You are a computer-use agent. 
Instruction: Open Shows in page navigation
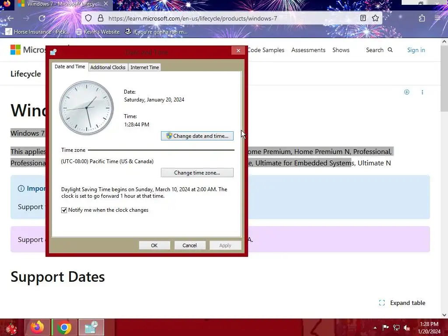(x=341, y=50)
